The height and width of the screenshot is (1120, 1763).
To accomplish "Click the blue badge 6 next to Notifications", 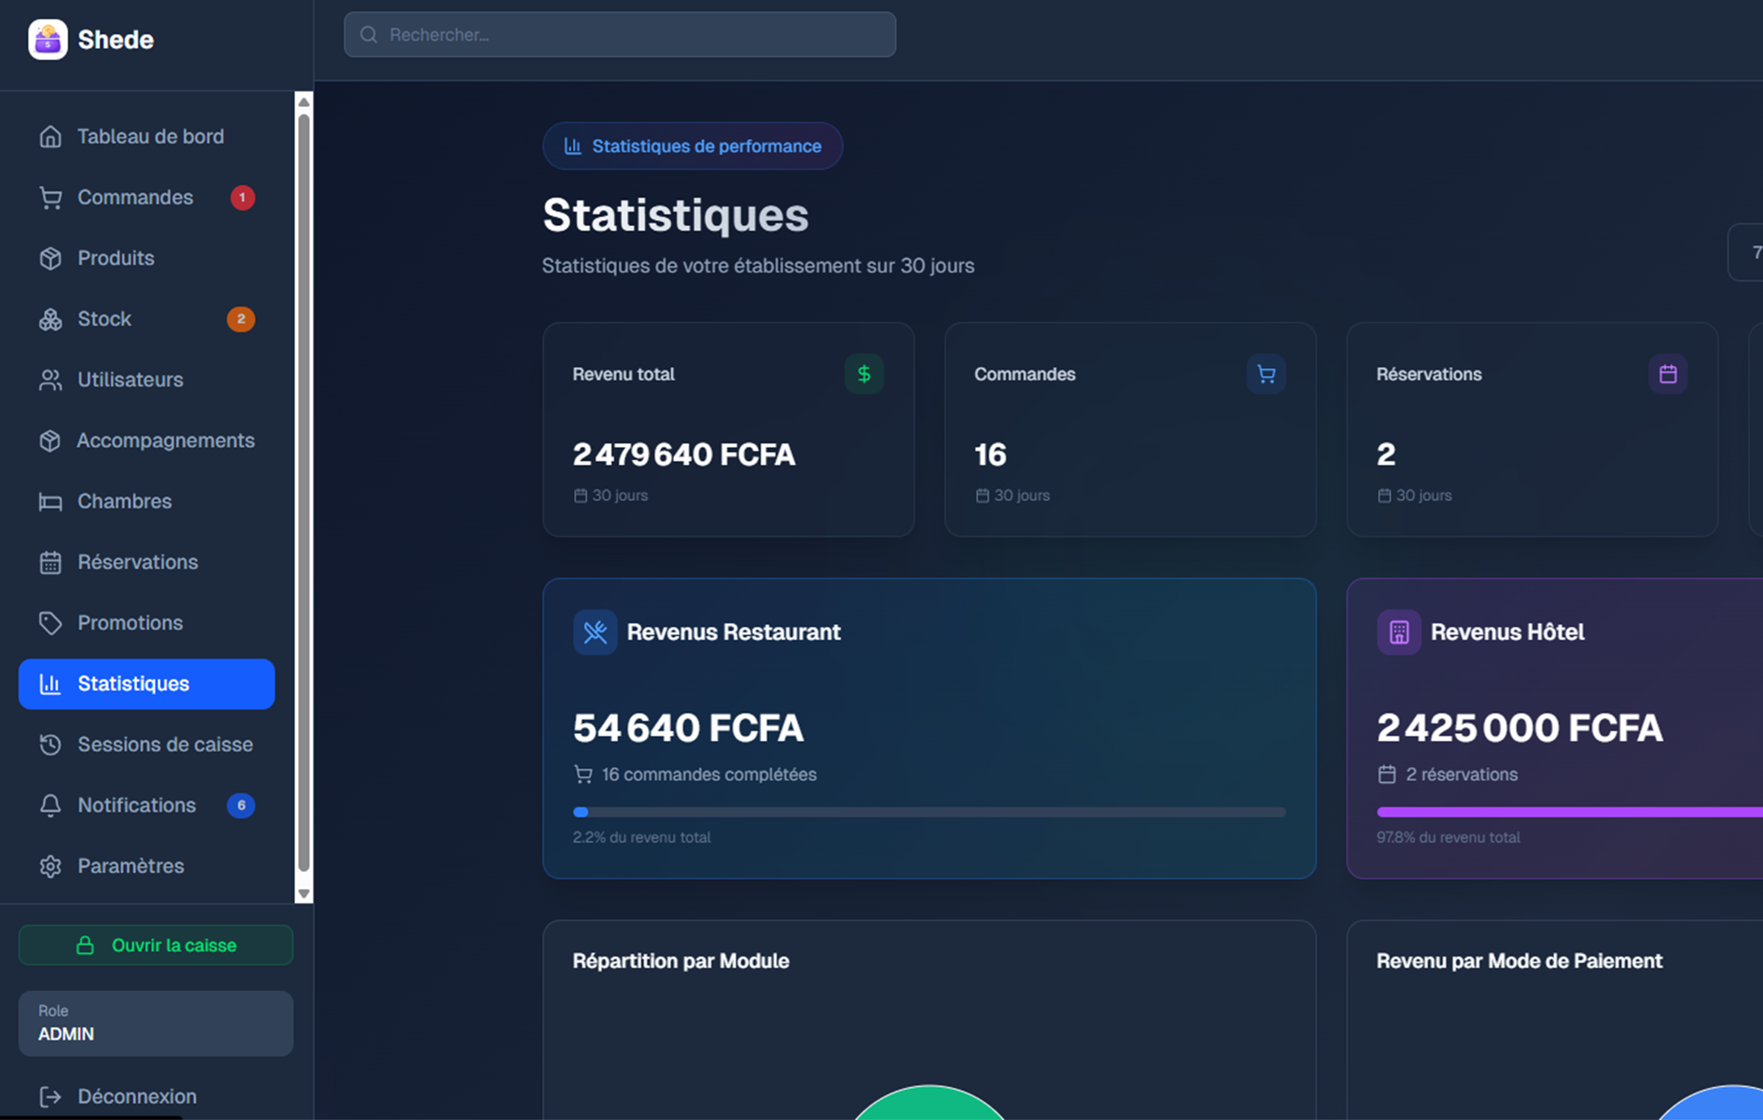I will tap(241, 804).
